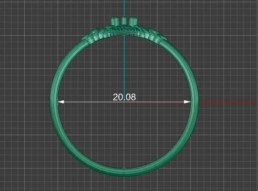Select the center prong on ring top
258x191 pixels.
(124, 21)
